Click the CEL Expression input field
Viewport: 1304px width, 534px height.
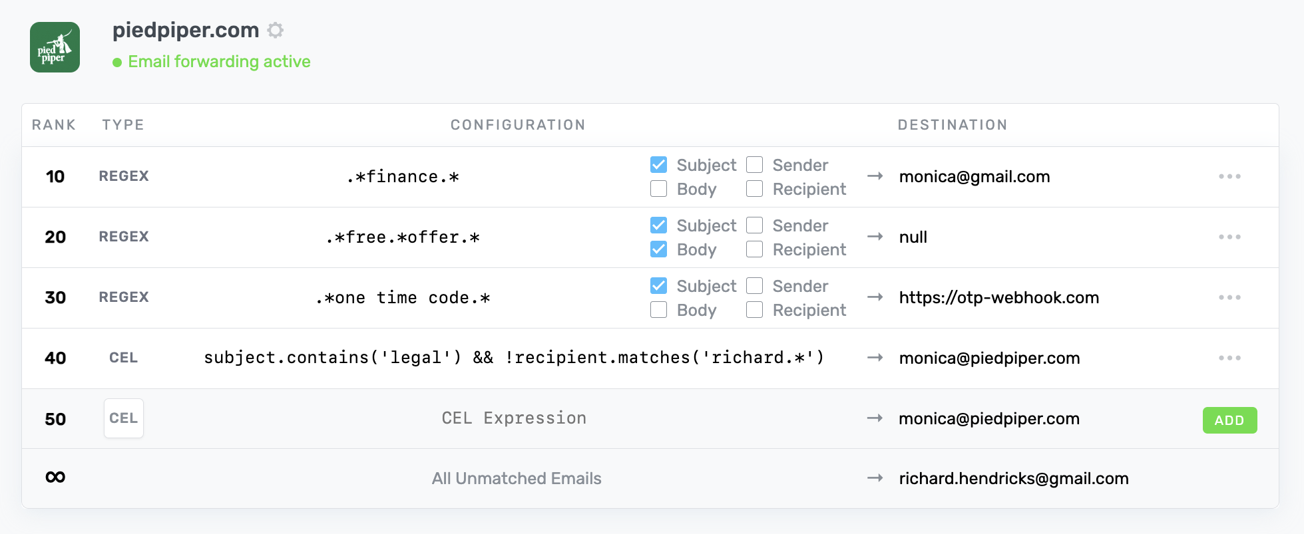tap(514, 418)
